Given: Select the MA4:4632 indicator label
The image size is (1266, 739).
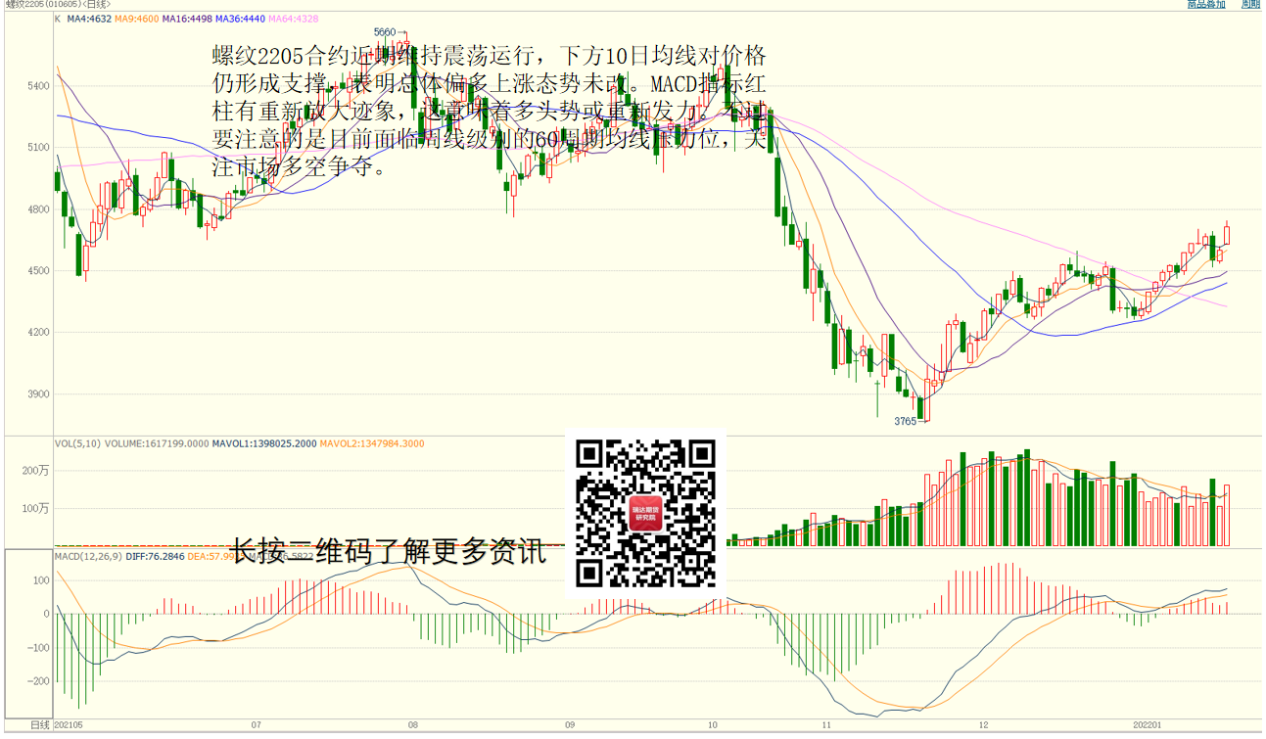Looking at the screenshot, I should [x=88, y=19].
